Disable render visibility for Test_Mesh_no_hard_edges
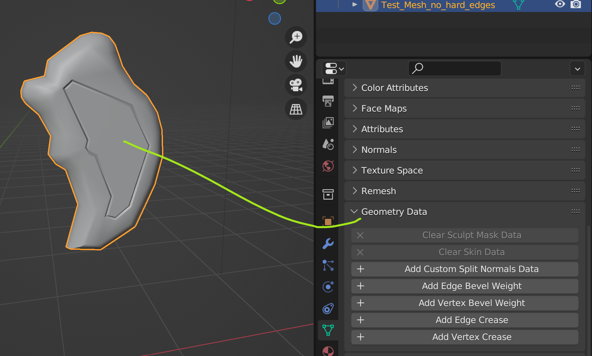The image size is (592, 356). click(x=576, y=5)
